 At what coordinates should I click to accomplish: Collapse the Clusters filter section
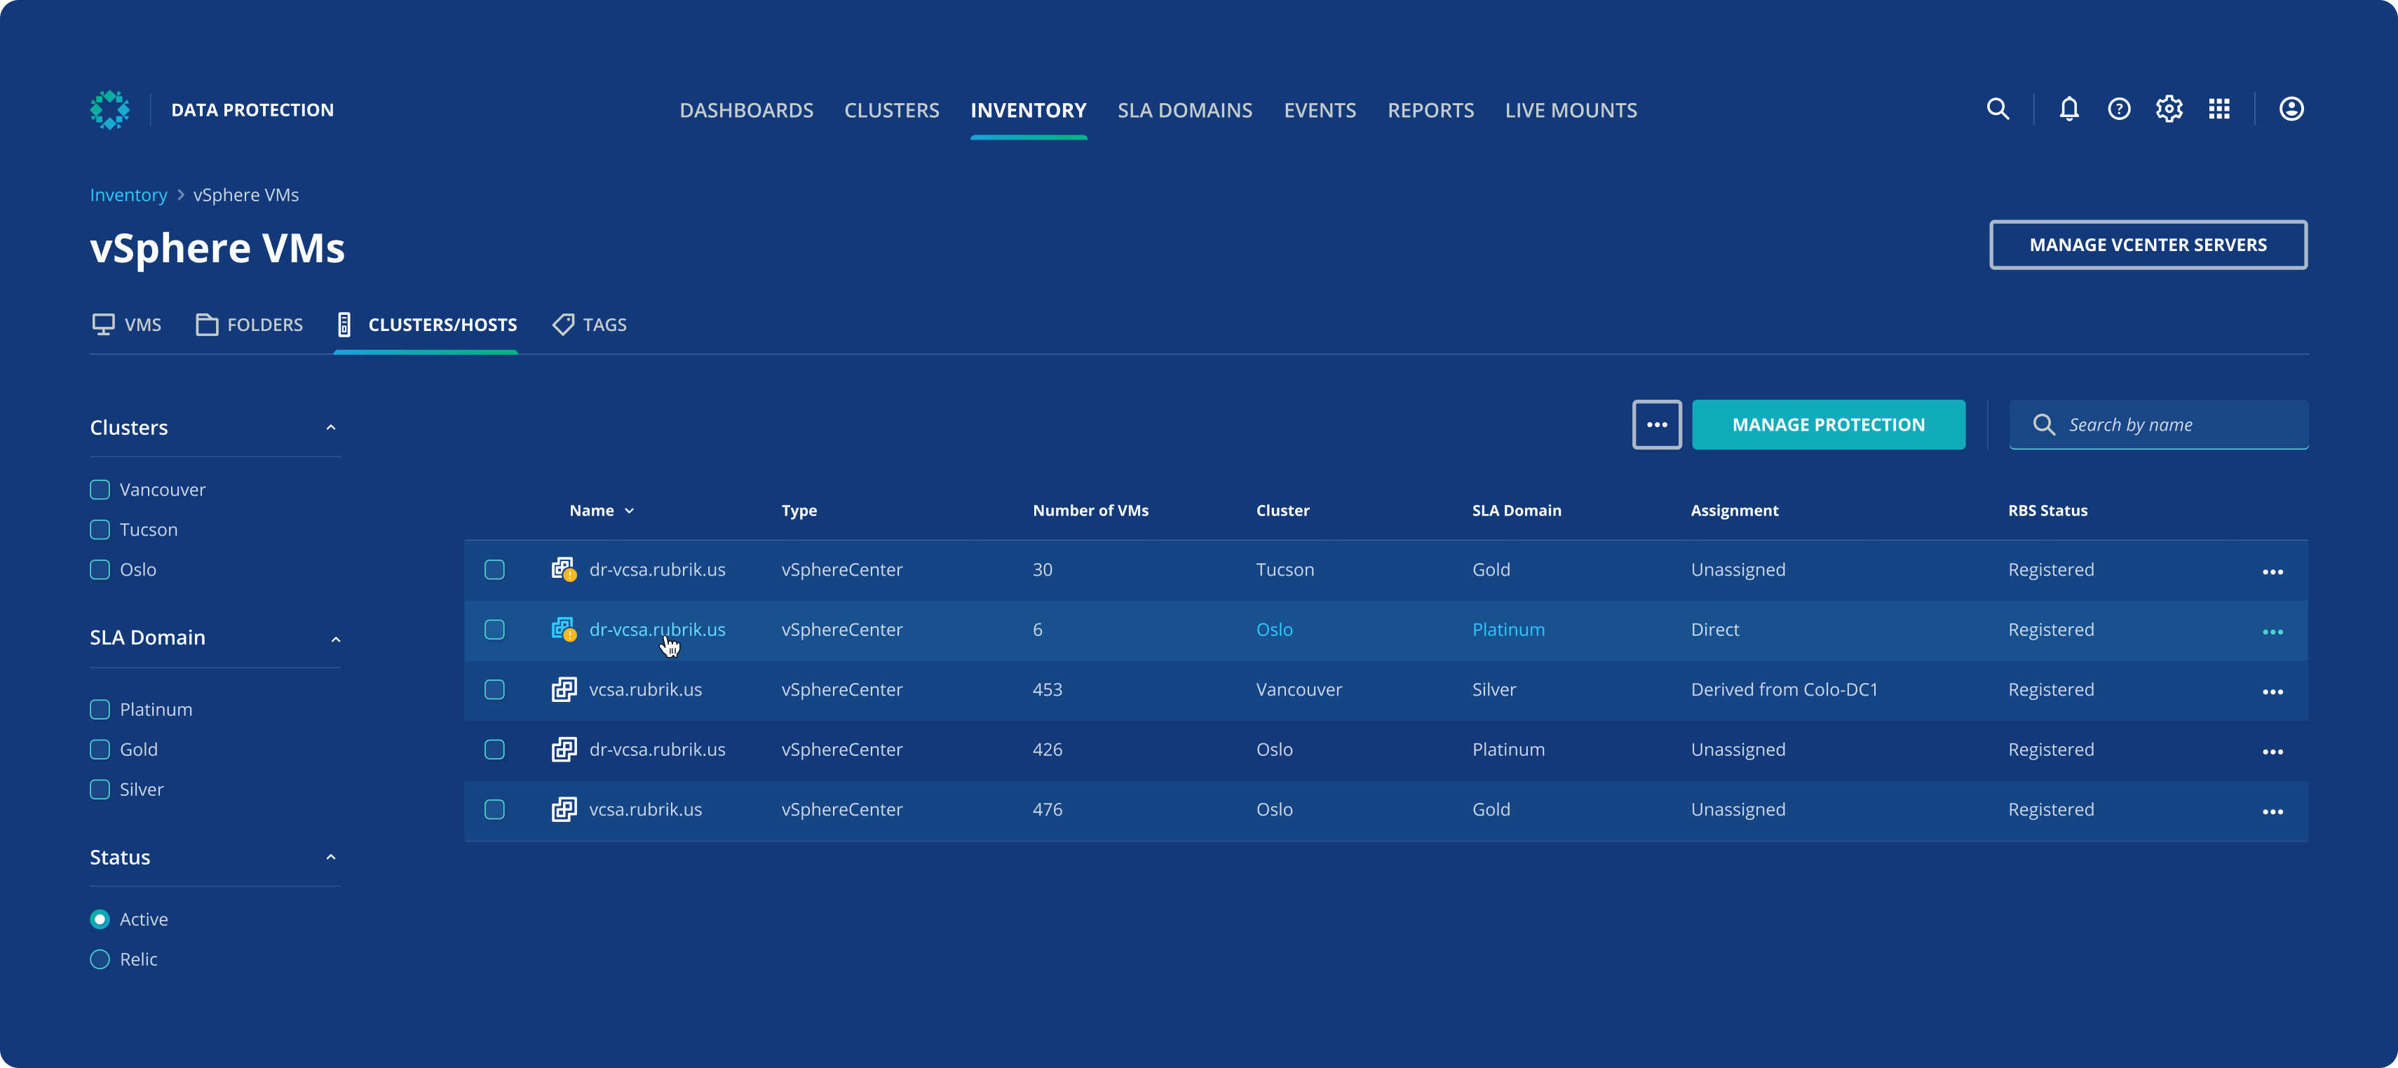click(x=330, y=427)
